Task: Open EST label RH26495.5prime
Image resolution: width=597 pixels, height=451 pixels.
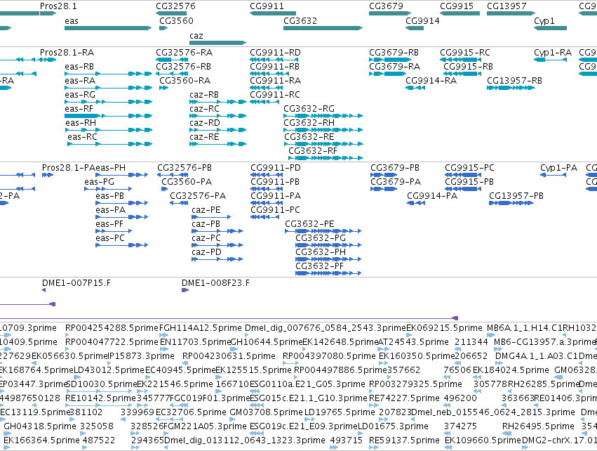Action: (x=538, y=426)
